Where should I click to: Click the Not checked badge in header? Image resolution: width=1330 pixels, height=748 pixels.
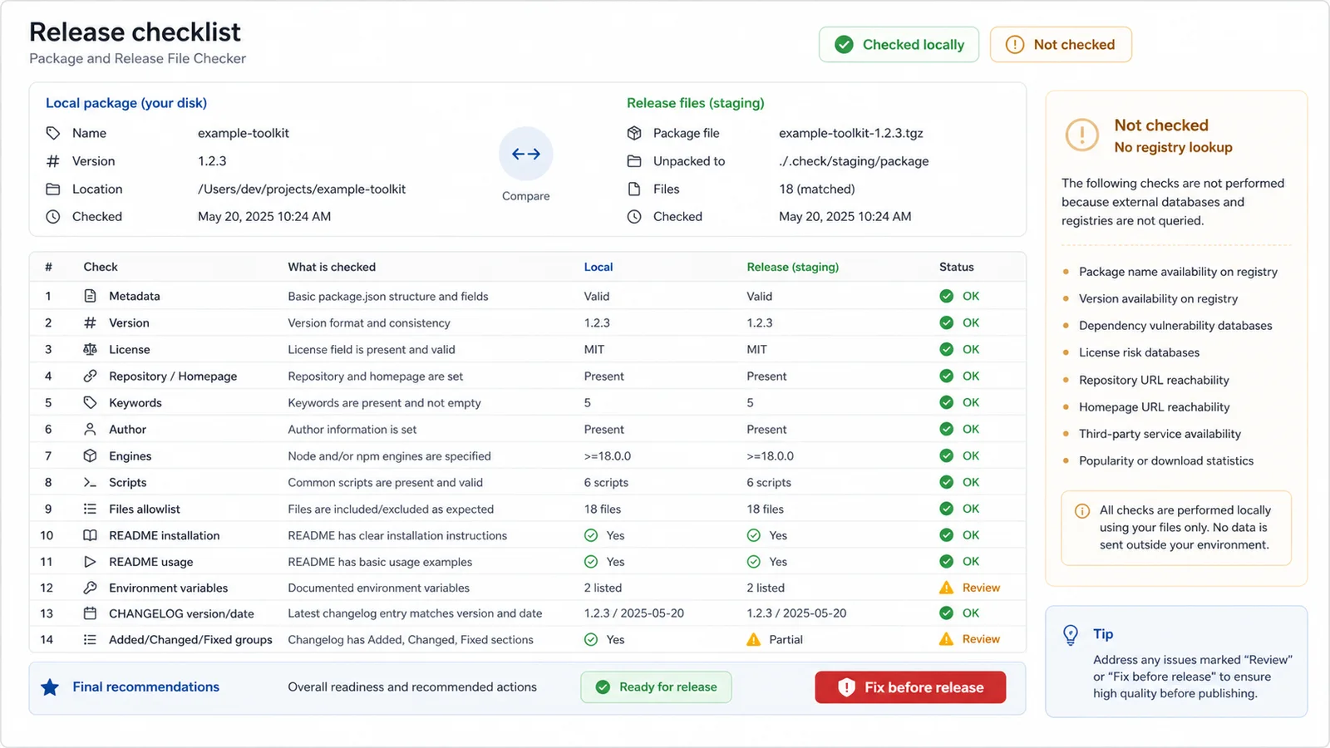(x=1061, y=45)
